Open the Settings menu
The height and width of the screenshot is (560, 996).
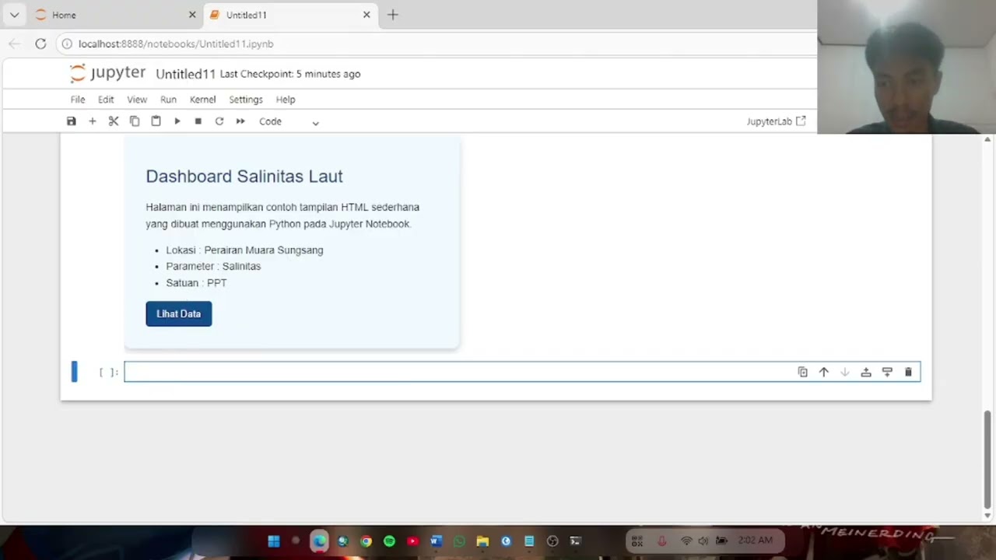click(246, 100)
